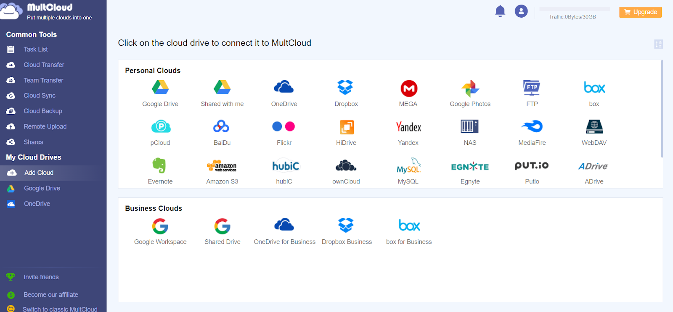Add the Yandex cloud drive
The height and width of the screenshot is (312, 673).
click(x=408, y=127)
